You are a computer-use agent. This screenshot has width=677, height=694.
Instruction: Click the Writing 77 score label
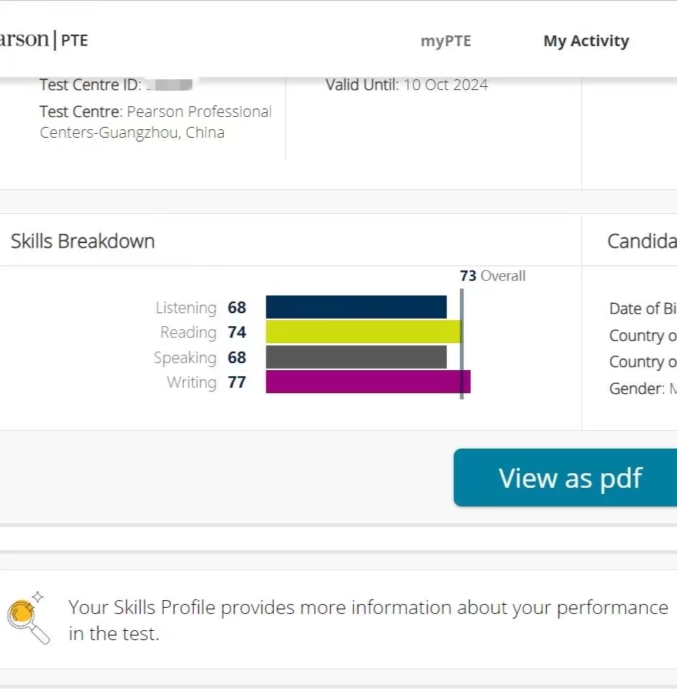click(206, 382)
